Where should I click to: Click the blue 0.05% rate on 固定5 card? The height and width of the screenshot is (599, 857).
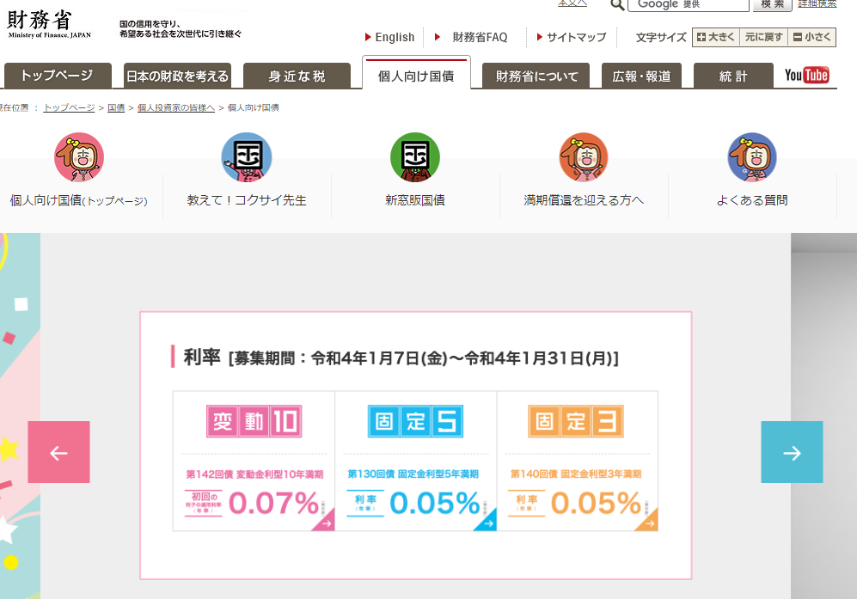click(435, 504)
